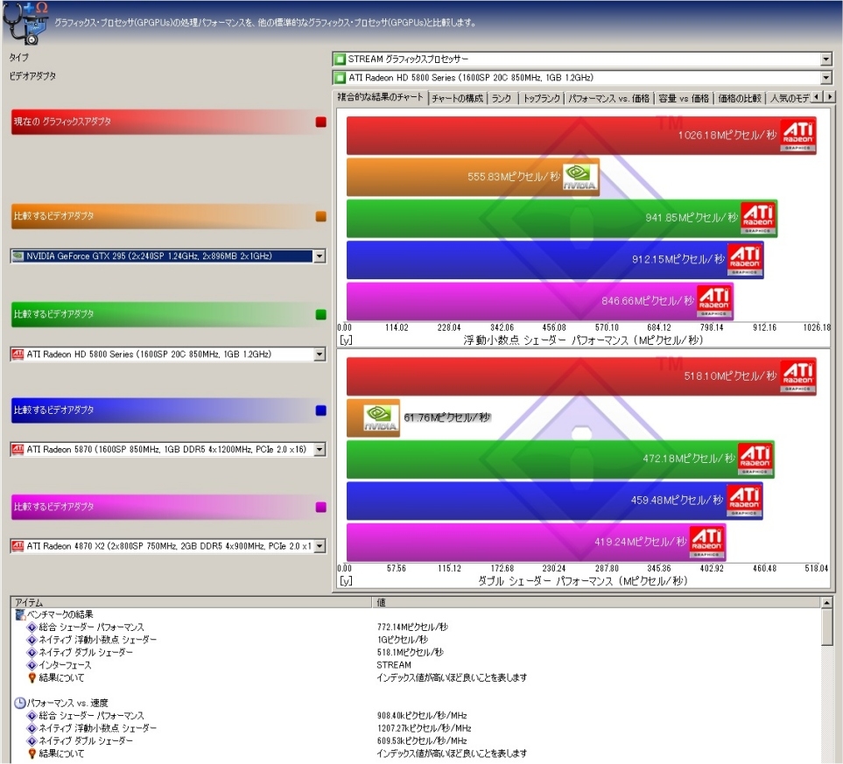The image size is (843, 764).
Task: Click blue comparison adapter color swatch
Action: coord(321,410)
